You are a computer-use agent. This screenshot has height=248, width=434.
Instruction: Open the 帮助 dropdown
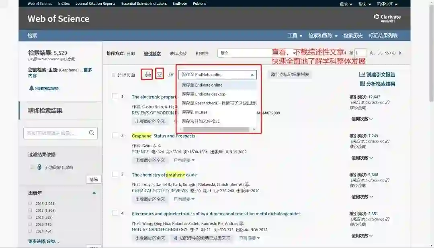365,4
